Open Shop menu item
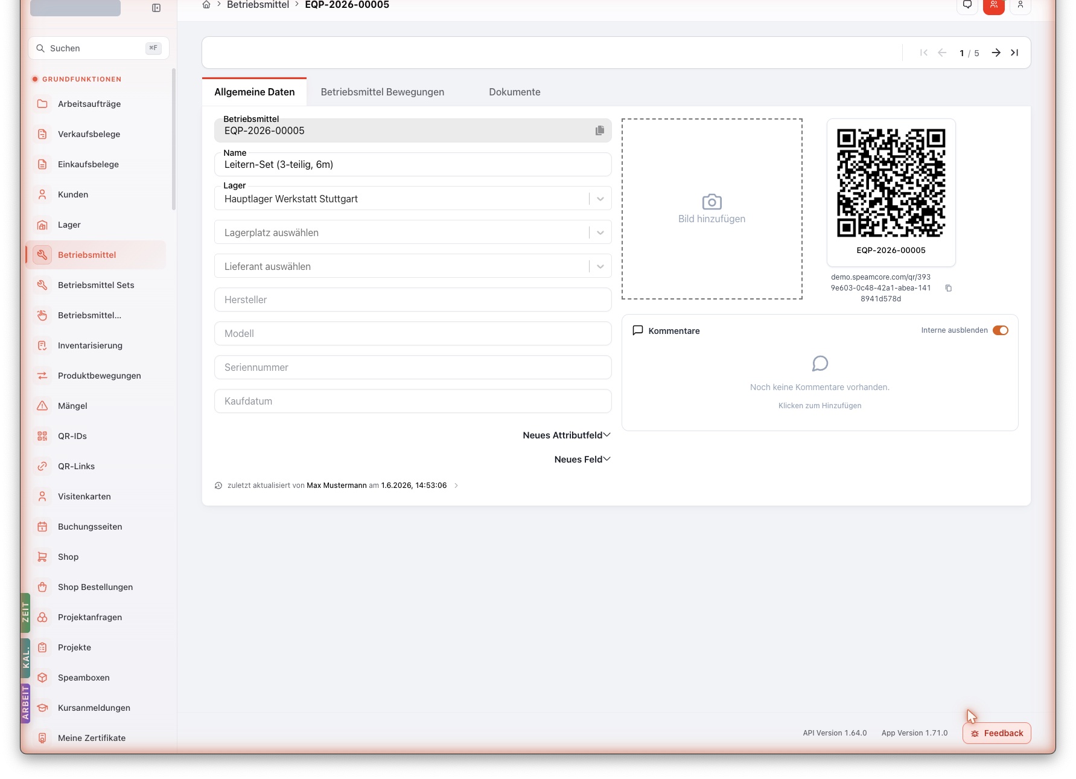 95,557
